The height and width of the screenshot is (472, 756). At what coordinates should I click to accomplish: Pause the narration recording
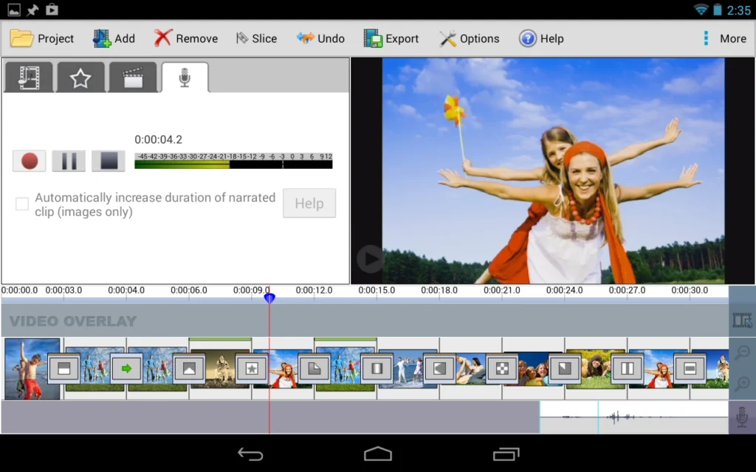pyautogui.click(x=69, y=161)
